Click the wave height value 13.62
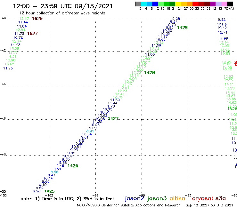 coord(9,64)
